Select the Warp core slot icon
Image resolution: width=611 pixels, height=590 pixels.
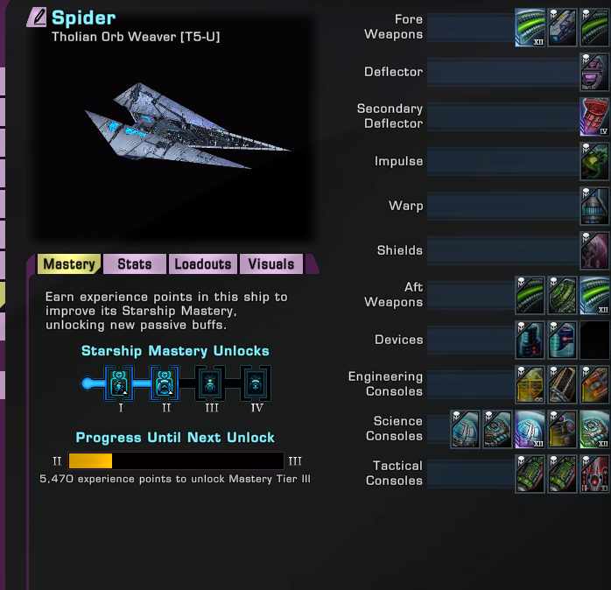(594, 206)
